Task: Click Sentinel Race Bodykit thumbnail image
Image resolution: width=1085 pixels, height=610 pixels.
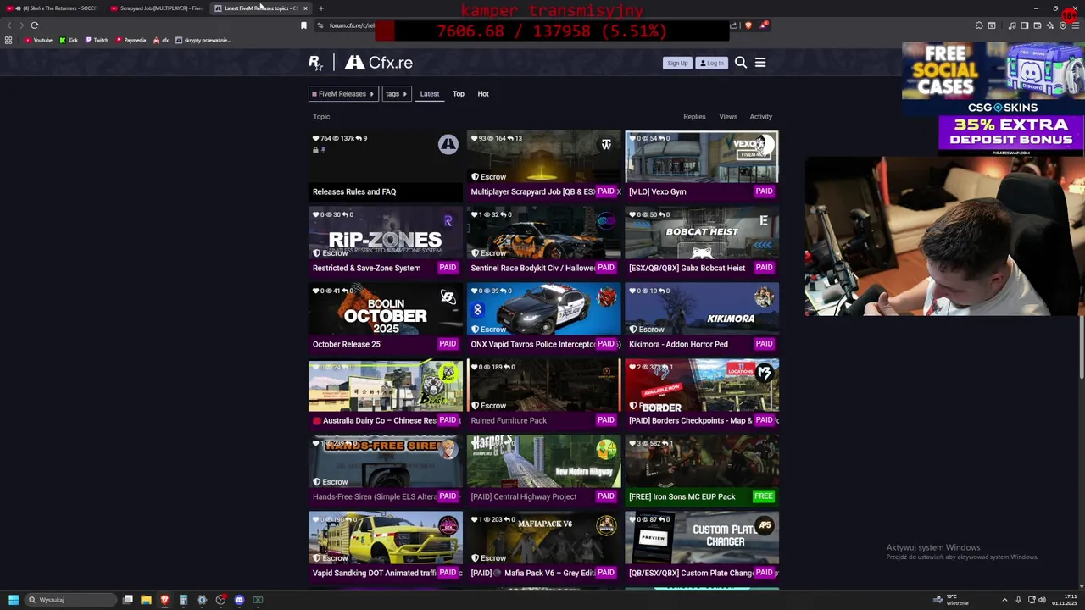Action: [x=543, y=234]
